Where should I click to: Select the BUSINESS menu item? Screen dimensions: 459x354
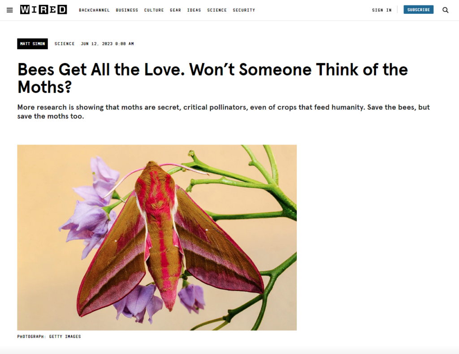pyautogui.click(x=127, y=10)
